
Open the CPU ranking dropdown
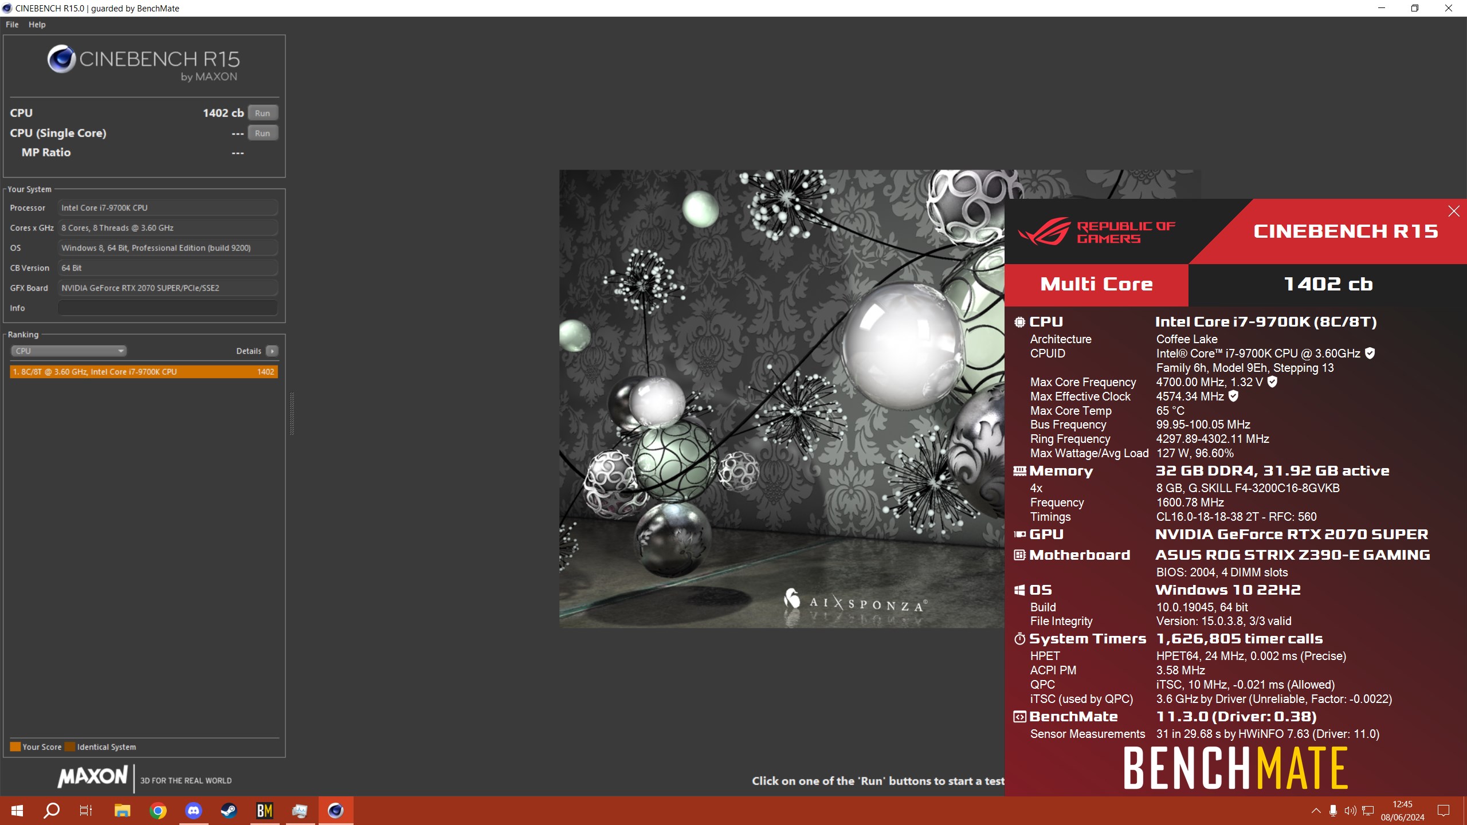coord(68,351)
